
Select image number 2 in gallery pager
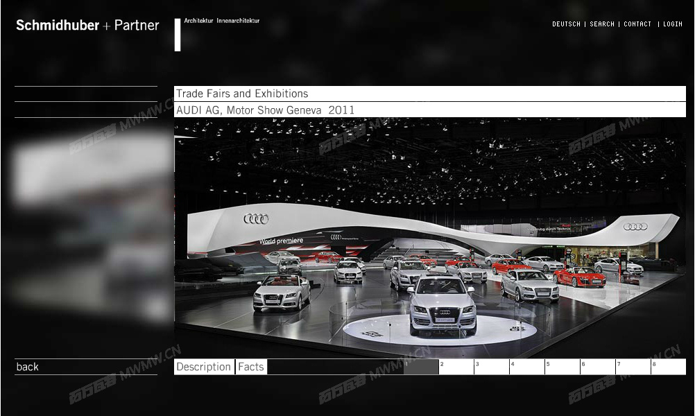pos(456,367)
